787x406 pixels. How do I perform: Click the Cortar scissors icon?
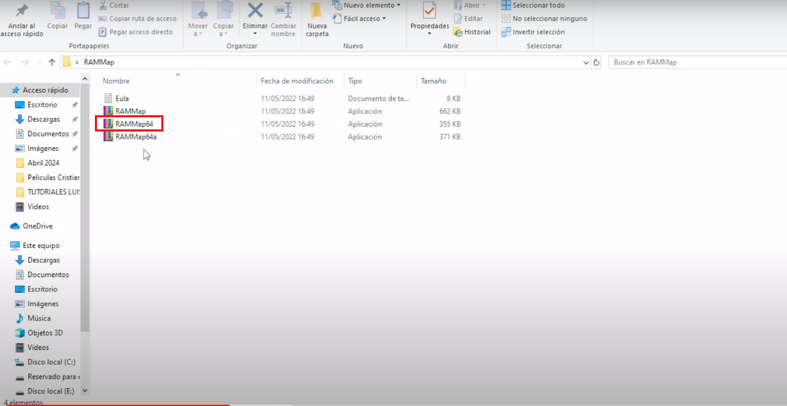[x=103, y=5]
